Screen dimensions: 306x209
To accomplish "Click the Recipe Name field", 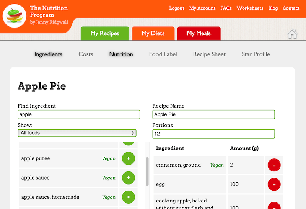I will click(x=213, y=114).
